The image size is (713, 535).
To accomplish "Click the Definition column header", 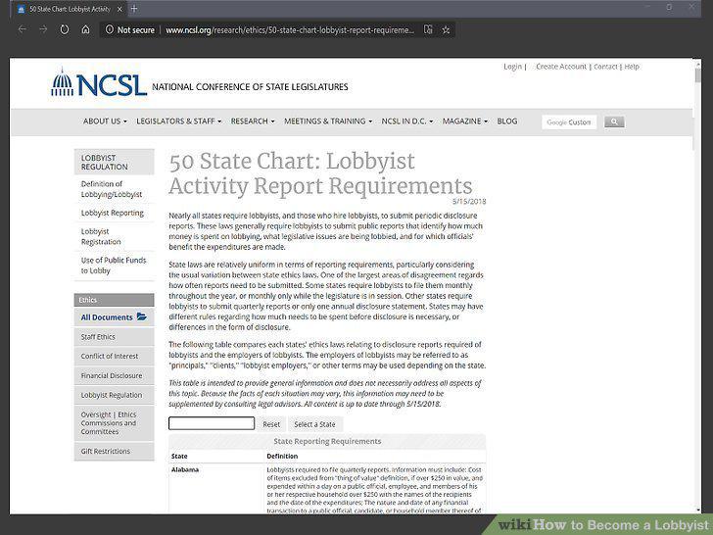I will coord(282,457).
